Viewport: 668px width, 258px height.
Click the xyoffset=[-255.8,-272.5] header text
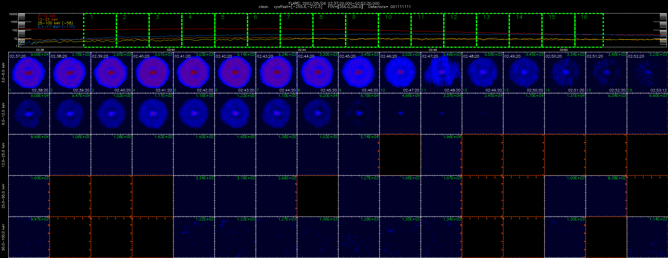[298, 7]
